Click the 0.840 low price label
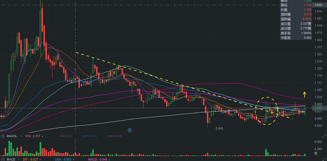 tap(219, 128)
